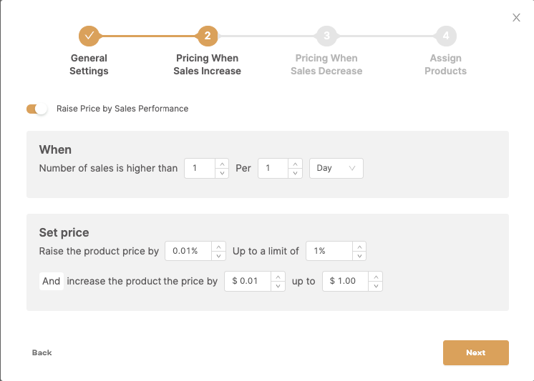Decrease number of sales threshold with down arrow
The image size is (534, 381).
222,173
